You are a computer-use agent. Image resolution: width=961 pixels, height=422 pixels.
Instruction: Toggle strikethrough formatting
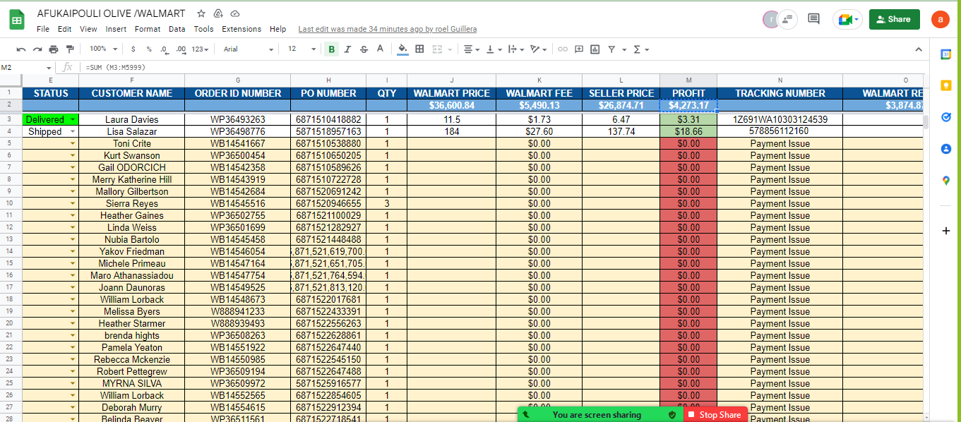pos(364,49)
